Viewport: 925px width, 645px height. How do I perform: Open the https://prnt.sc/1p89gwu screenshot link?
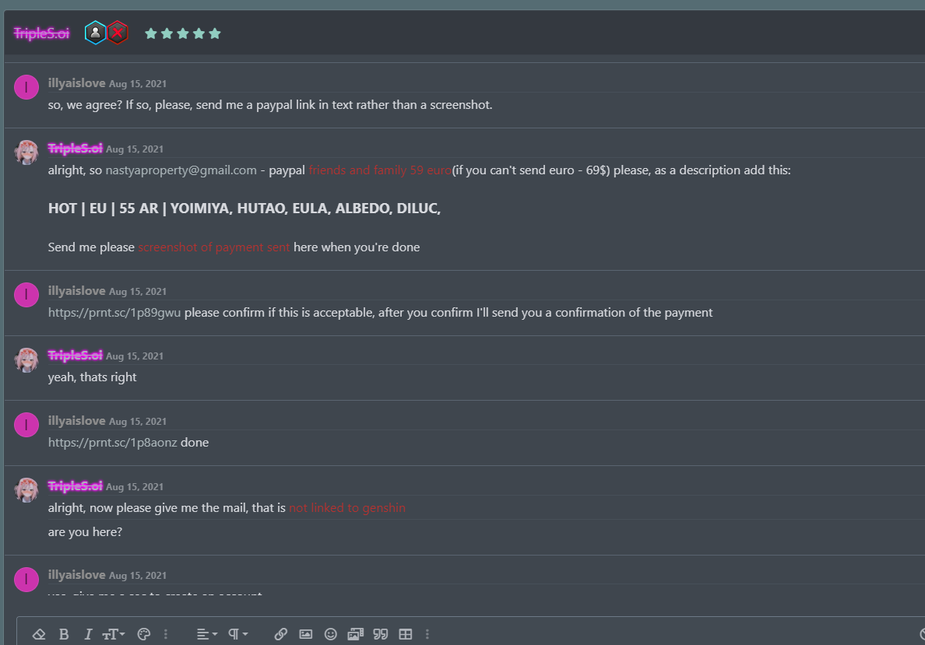(114, 313)
